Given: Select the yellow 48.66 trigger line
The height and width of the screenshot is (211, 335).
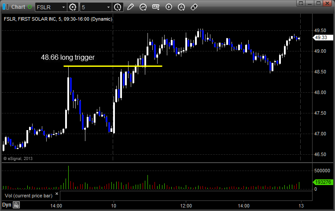Looking at the screenshot, I should coord(113,66).
